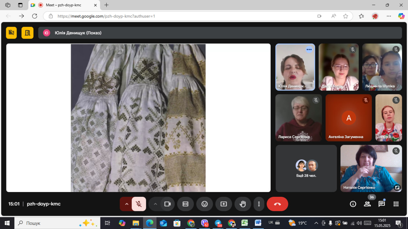
Task: Open Telegram from the taskbar
Action: click(x=218, y=223)
